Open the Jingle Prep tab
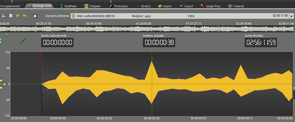The image size is (295, 122). click(211, 6)
